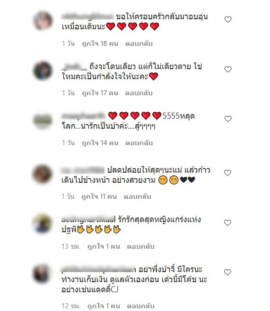Open profile picture of the first commenter
This screenshot has height=311, width=270.
43,21
